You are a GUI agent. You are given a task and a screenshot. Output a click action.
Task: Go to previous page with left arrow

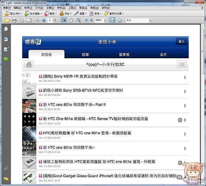(37, 20)
